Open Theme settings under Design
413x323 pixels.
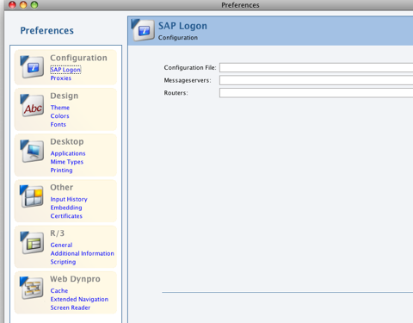click(60, 108)
